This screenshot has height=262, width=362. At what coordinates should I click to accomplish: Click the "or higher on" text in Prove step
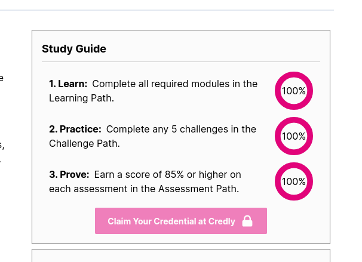coord(214,174)
